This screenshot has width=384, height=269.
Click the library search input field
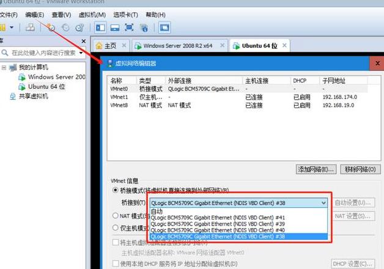43,53
